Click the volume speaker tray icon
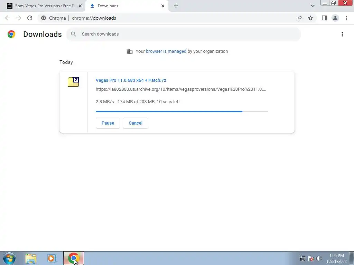 [319, 258]
